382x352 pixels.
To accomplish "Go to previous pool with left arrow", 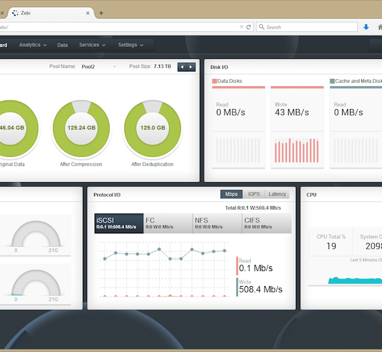I will point(182,67).
